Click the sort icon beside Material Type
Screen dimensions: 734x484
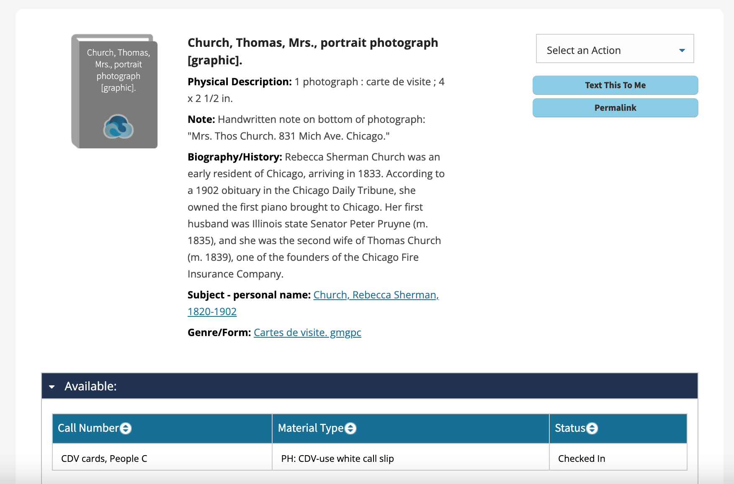(x=350, y=428)
